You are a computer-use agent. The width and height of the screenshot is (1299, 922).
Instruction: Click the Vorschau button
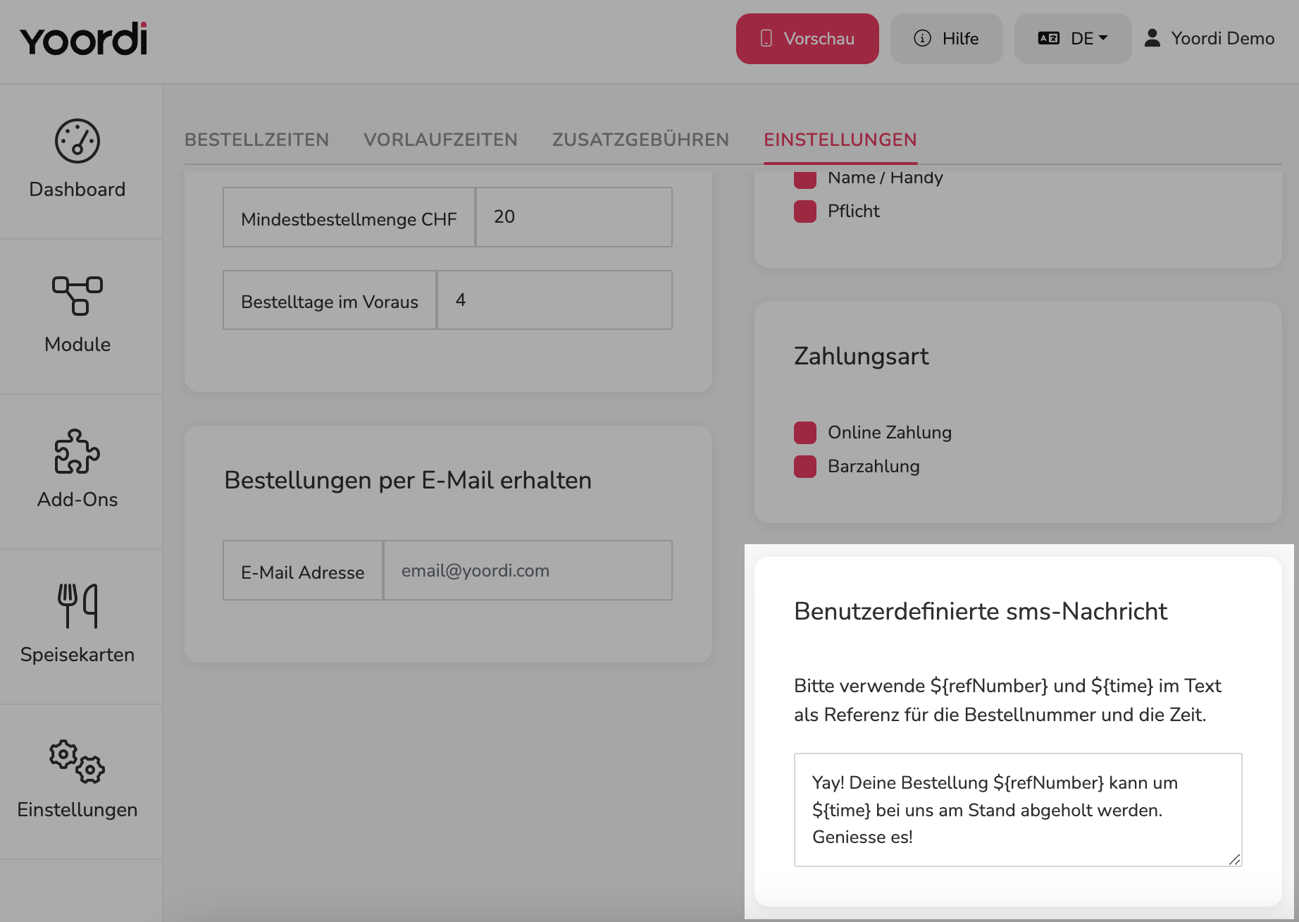click(x=807, y=39)
